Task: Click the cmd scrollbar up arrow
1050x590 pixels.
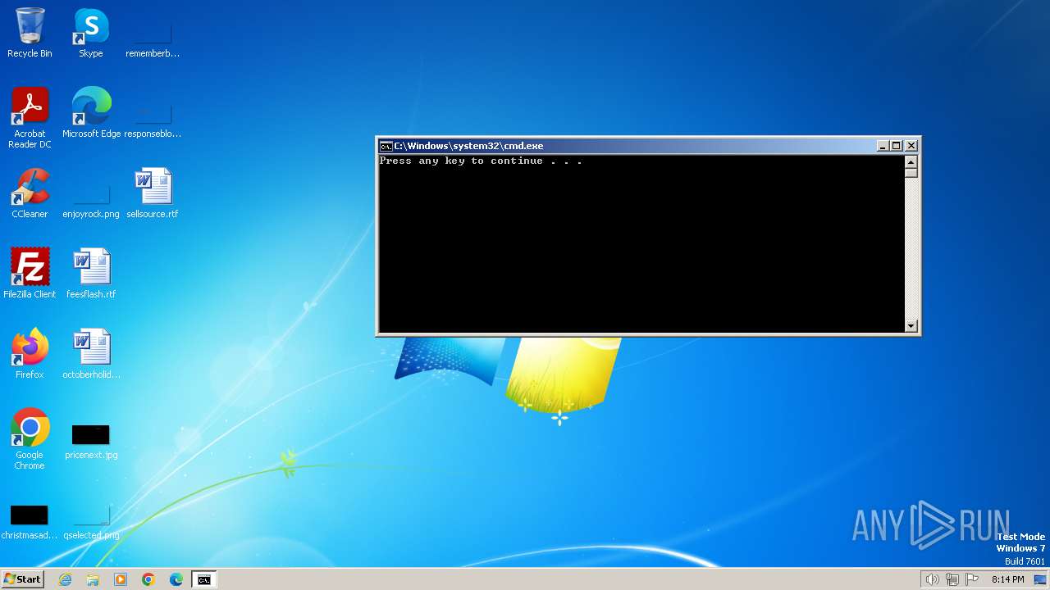Action: tap(911, 161)
